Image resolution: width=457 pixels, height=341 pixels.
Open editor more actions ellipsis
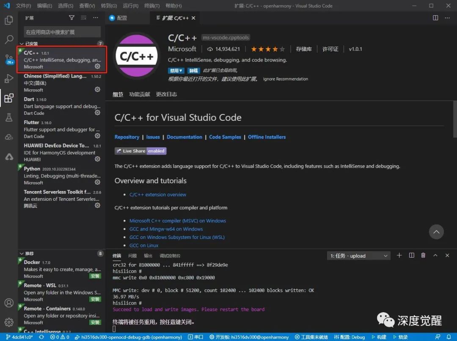447,18
